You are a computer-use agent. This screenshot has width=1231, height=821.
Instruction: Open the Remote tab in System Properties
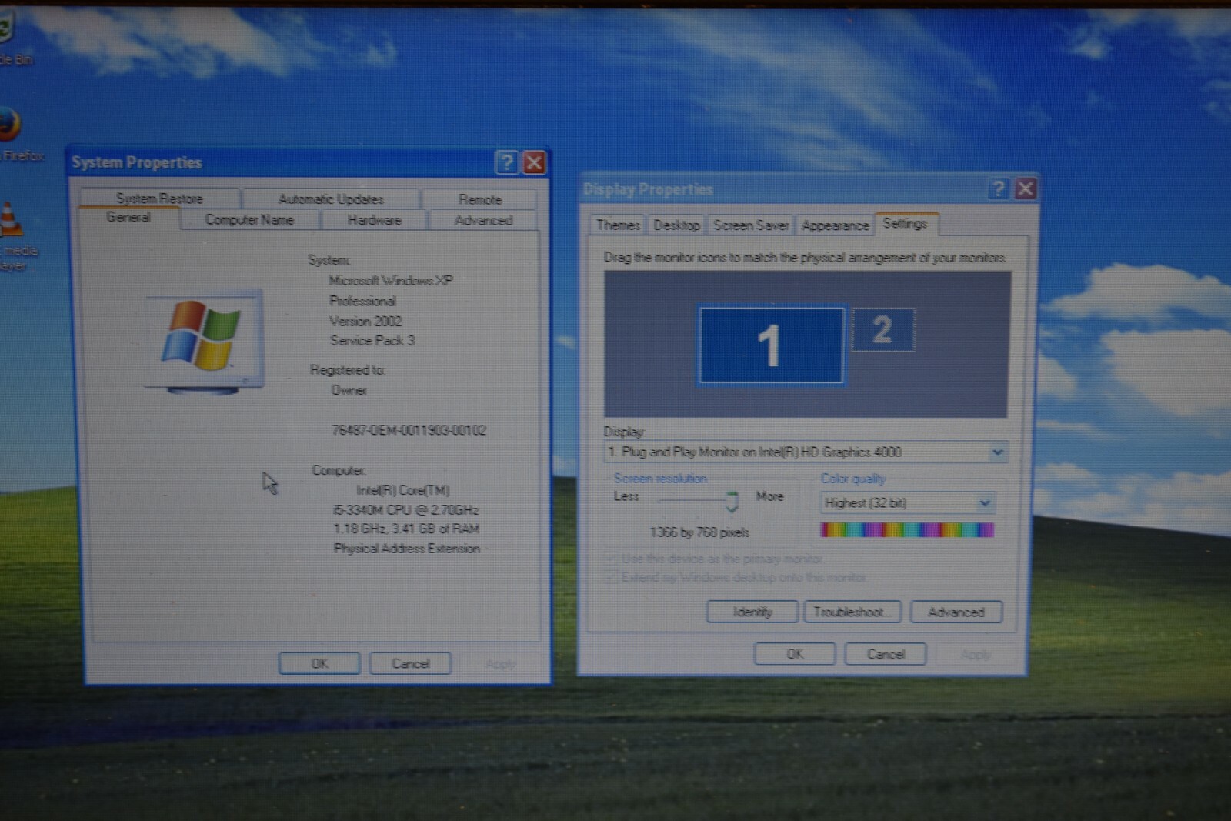point(480,199)
